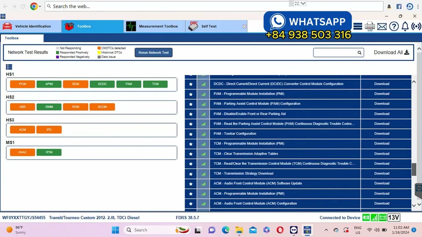Image resolution: width=422 pixels, height=237 pixels.
Task: Star the DCDC Converter Control Module Configuration row
Action: click(x=191, y=84)
